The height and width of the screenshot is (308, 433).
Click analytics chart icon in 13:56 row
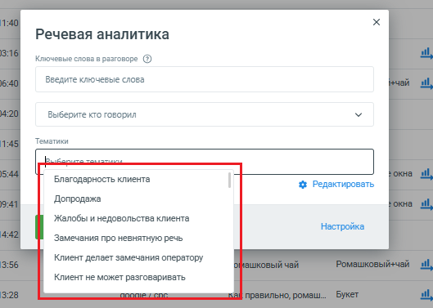[426, 265]
